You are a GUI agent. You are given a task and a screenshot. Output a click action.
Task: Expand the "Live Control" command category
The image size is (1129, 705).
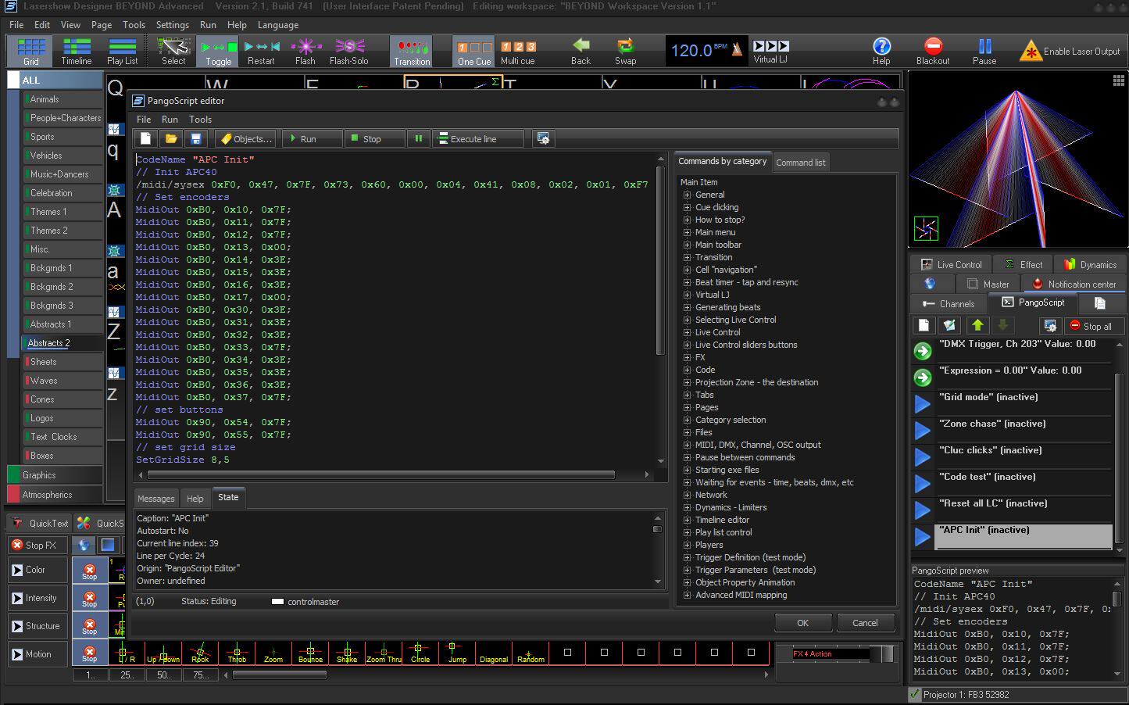tap(687, 332)
